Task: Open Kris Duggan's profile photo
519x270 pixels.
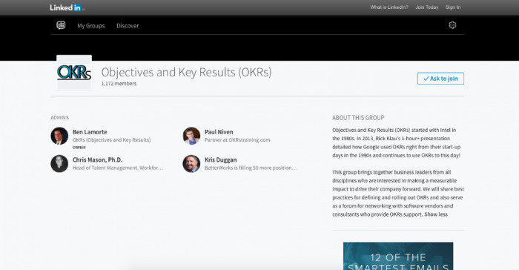Action: [x=191, y=164]
